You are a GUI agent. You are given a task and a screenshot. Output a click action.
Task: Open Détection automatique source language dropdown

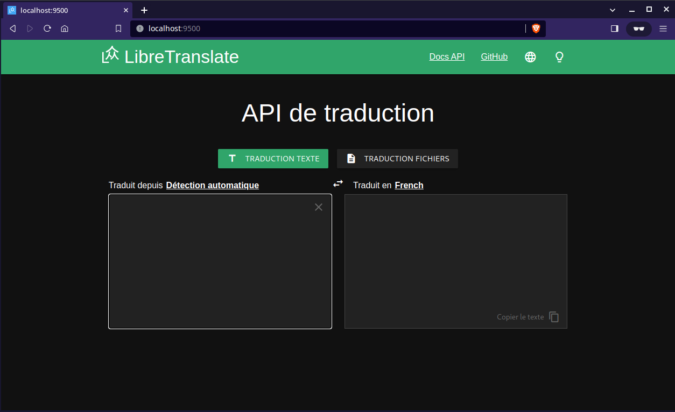point(212,185)
